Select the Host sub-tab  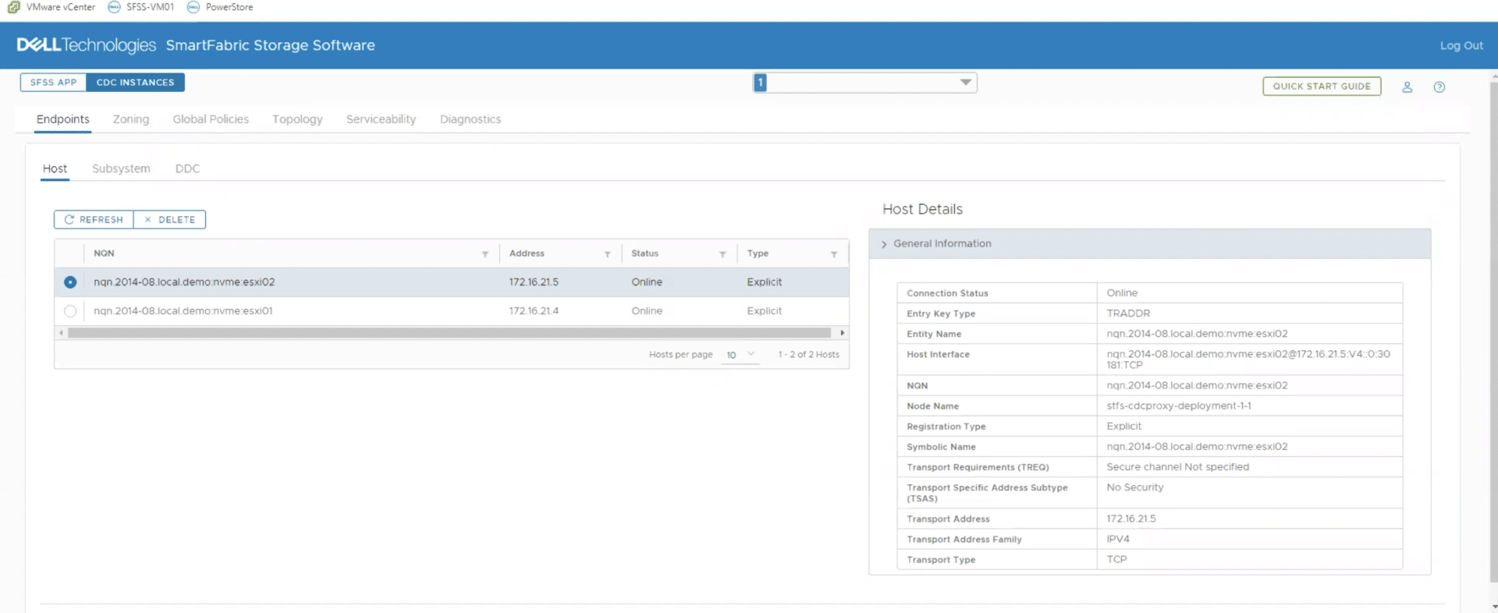(x=55, y=168)
